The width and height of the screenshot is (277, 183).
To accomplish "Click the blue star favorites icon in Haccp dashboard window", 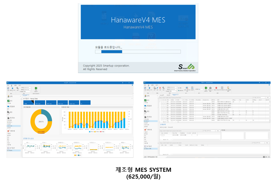I will pos(12,88).
